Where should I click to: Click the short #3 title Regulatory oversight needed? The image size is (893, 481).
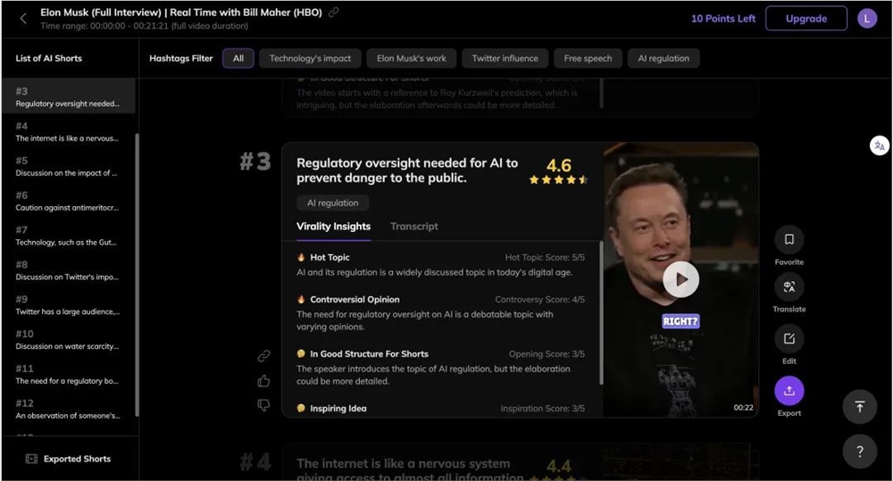(x=407, y=170)
